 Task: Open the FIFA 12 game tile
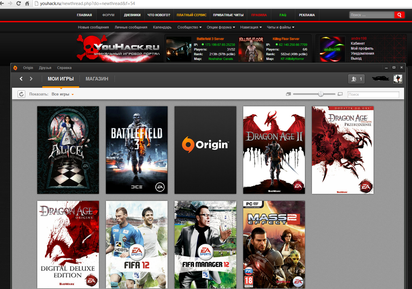click(x=137, y=245)
